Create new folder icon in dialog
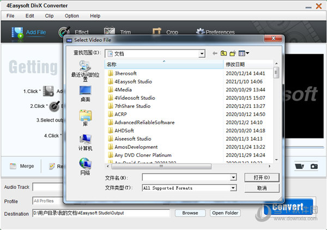The width and height of the screenshot is (327, 230). pos(233,53)
